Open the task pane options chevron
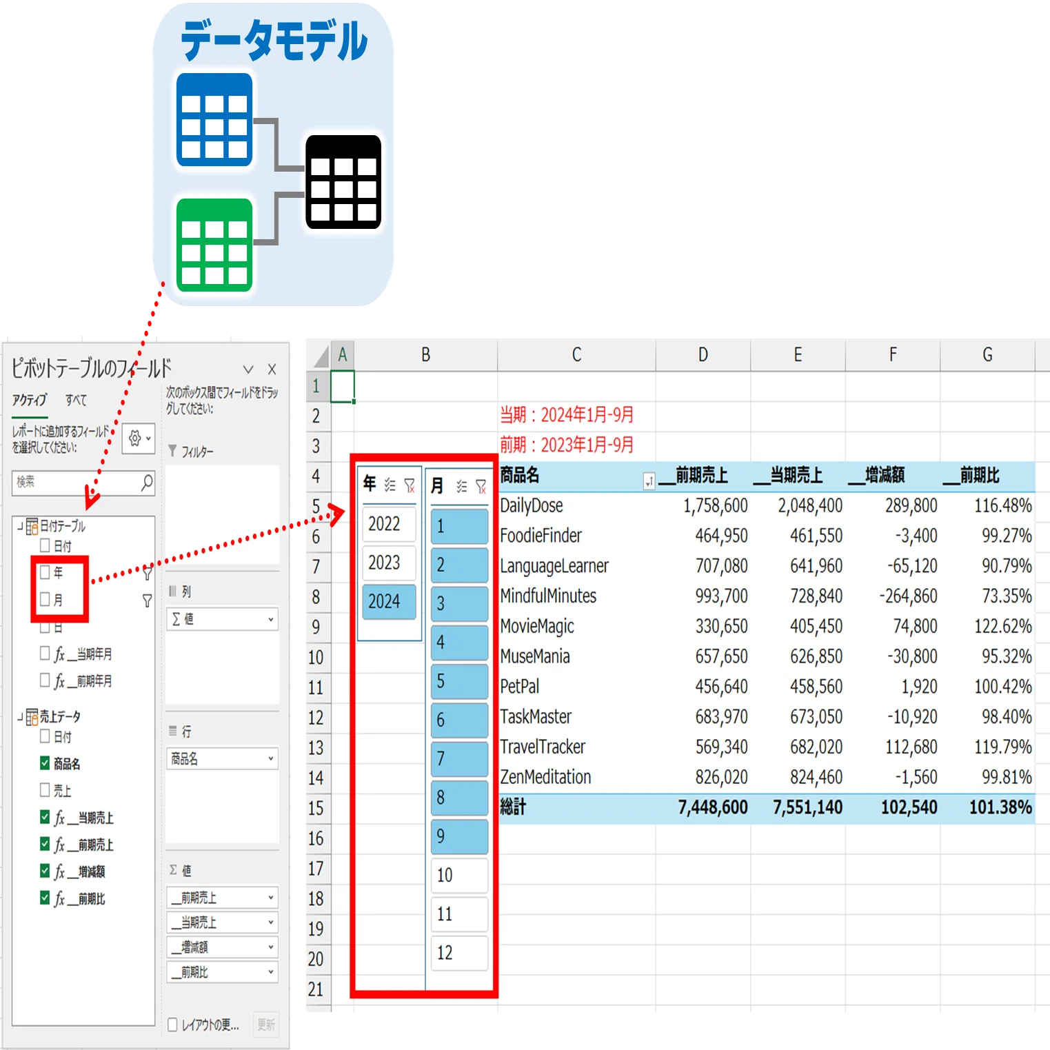The image size is (1050, 1050). [x=248, y=370]
